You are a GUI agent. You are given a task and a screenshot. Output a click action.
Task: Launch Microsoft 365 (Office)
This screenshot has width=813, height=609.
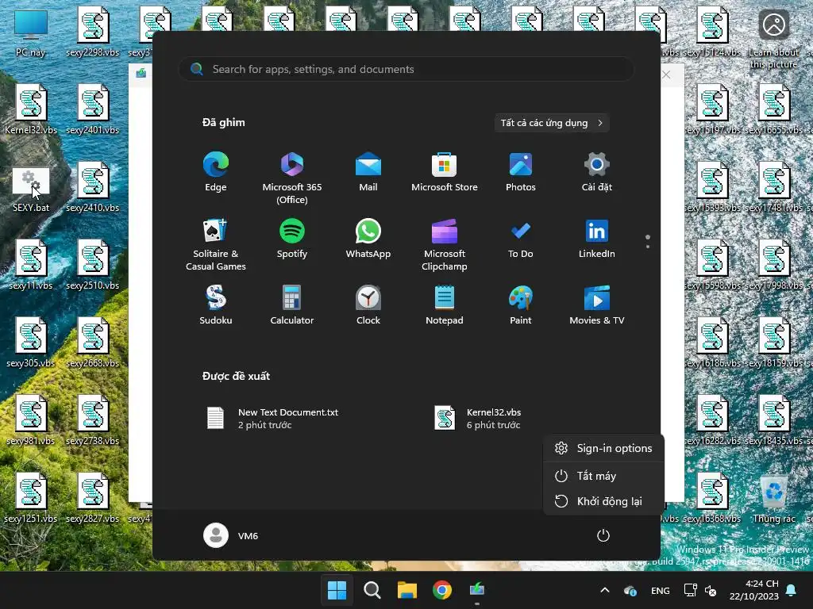292,178
